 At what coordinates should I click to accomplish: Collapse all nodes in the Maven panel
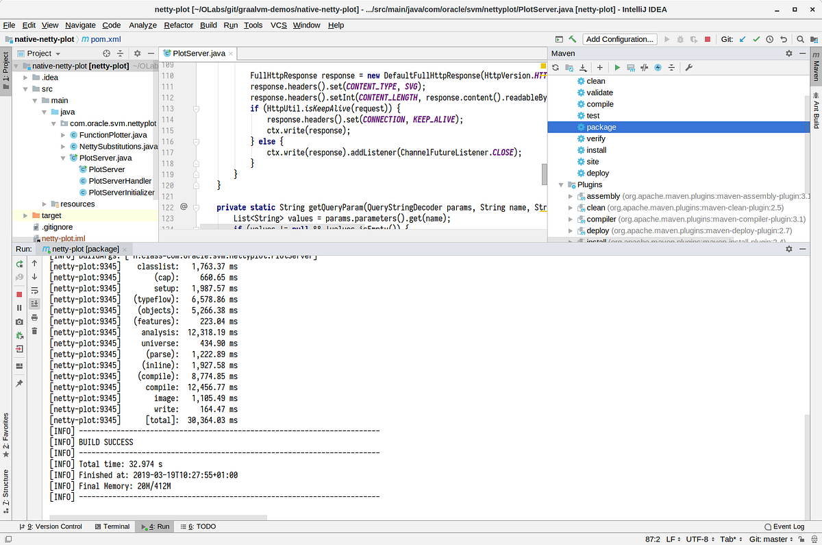coord(671,67)
